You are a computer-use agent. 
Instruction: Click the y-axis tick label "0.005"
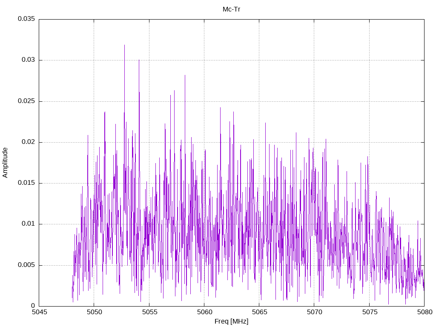[x=26, y=265]
